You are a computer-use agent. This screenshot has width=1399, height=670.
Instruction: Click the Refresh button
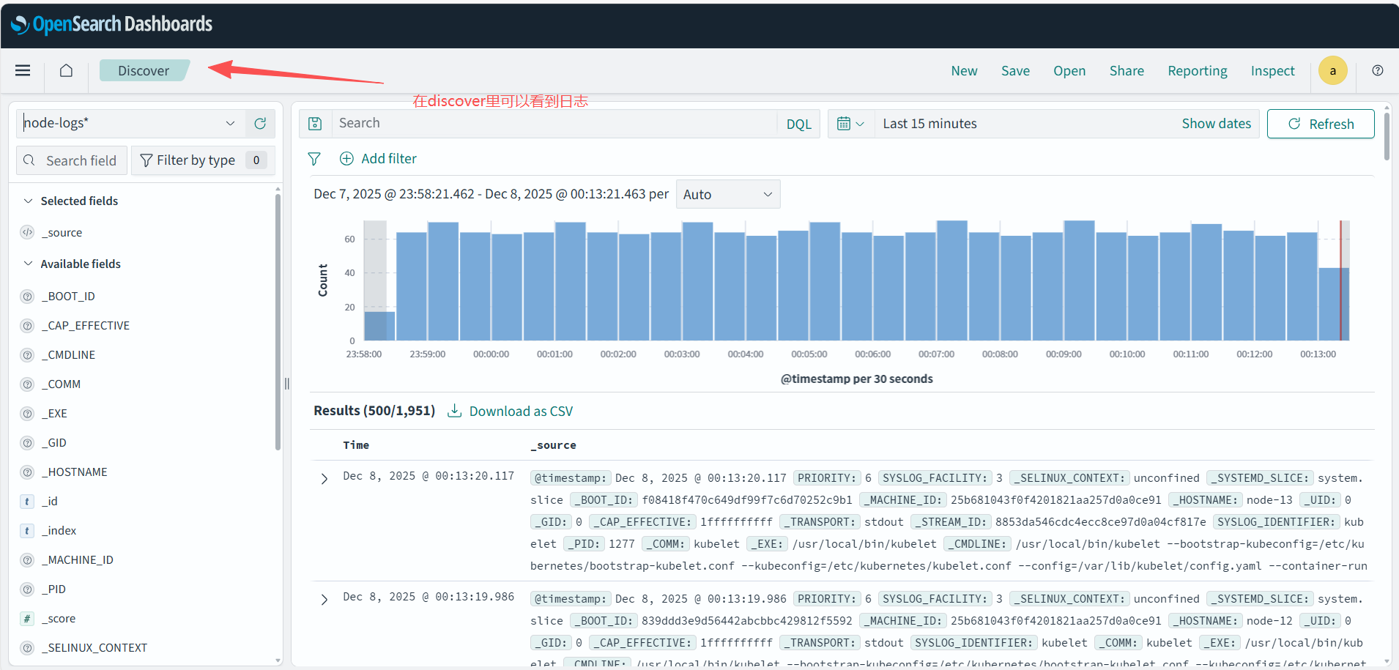(x=1321, y=124)
